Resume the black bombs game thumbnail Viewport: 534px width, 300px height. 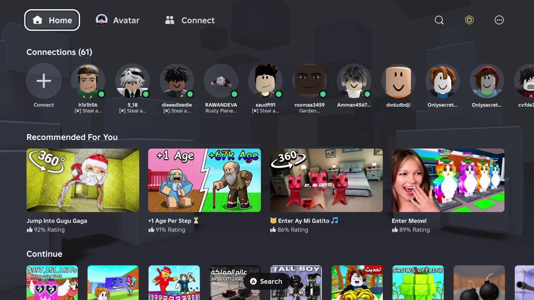click(479, 283)
